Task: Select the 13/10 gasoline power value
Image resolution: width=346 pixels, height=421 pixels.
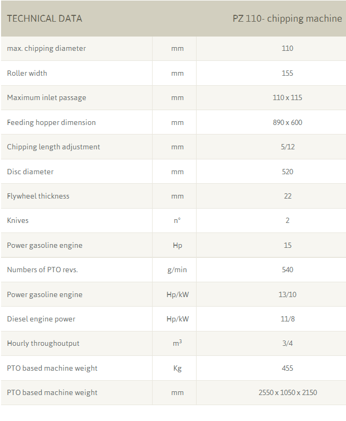Action: pyautogui.click(x=287, y=294)
